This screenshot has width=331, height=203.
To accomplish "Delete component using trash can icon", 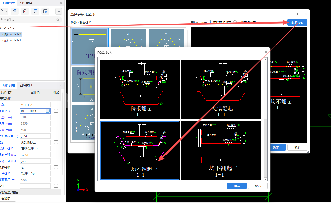I will pyautogui.click(x=25, y=11).
